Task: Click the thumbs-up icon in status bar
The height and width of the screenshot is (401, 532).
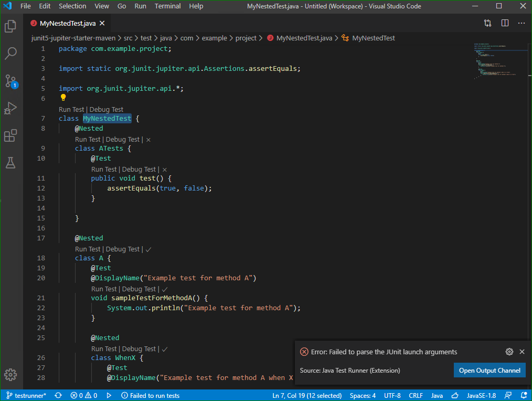Action: pos(455,396)
